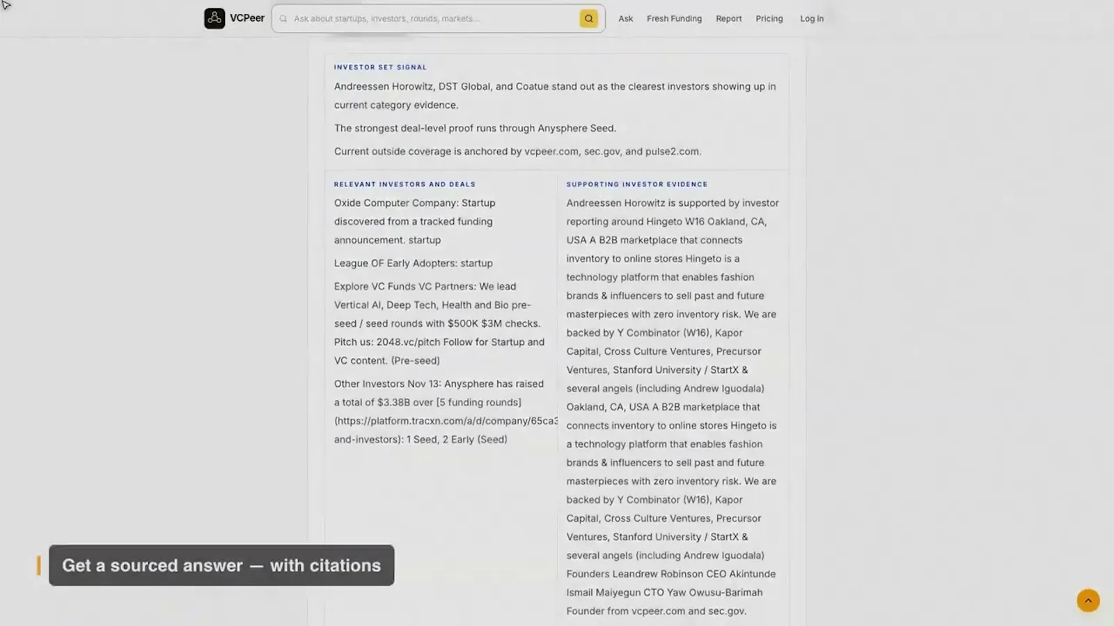Image resolution: width=1114 pixels, height=626 pixels.
Task: Click the 'Oxide Computer Company: Startup' entry
Action: point(414,221)
